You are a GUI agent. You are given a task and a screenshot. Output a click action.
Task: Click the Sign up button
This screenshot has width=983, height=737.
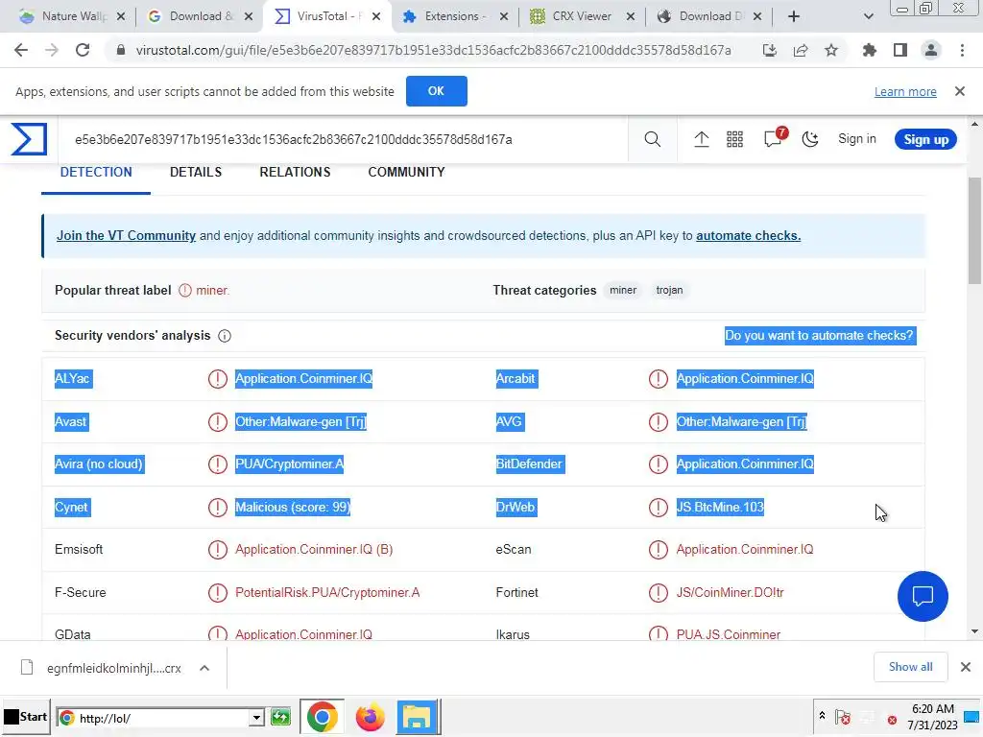click(x=926, y=139)
